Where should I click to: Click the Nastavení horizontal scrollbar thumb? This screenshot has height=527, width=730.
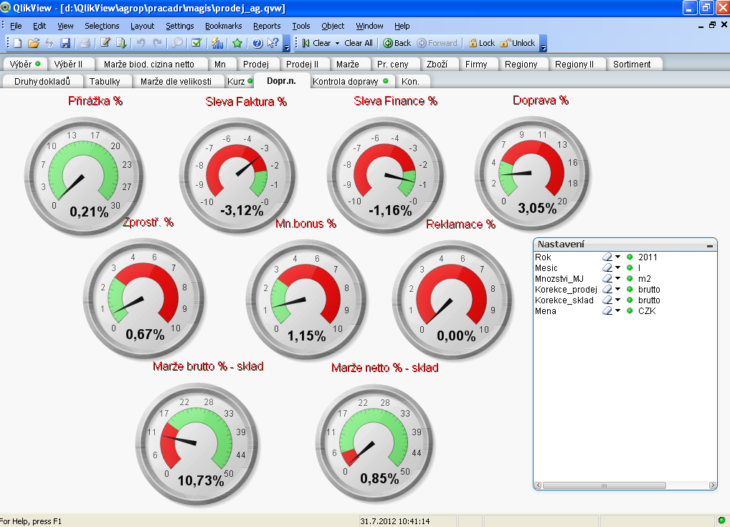point(604,485)
